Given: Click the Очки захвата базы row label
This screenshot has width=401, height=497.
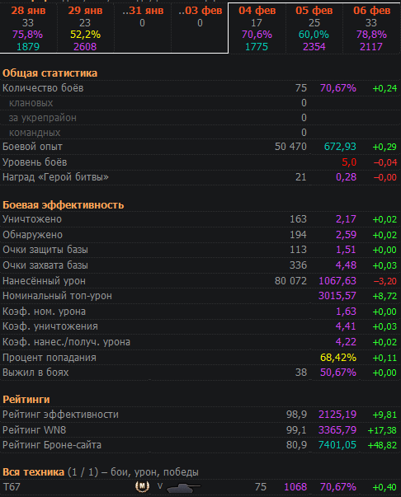Looking at the screenshot, I should coord(45,265).
